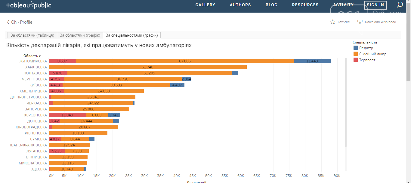Image resolution: width=411 pixels, height=183 pixels.
Task: Click the sort icon next to Область
Action: point(41,55)
